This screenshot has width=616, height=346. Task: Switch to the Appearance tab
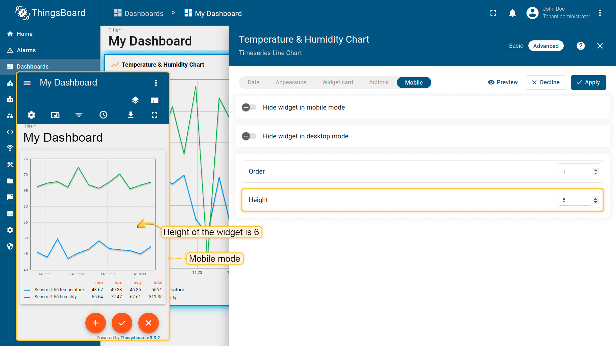[x=291, y=82]
